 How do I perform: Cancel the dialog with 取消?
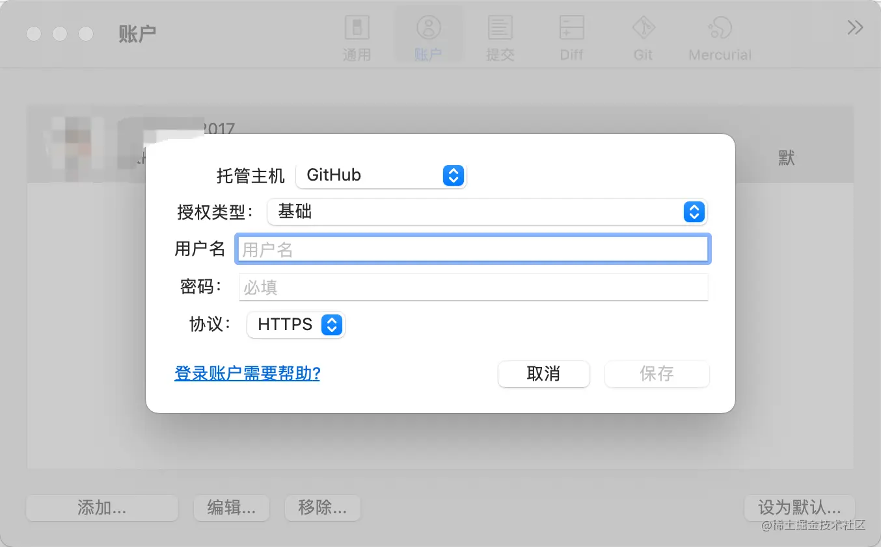[544, 374]
